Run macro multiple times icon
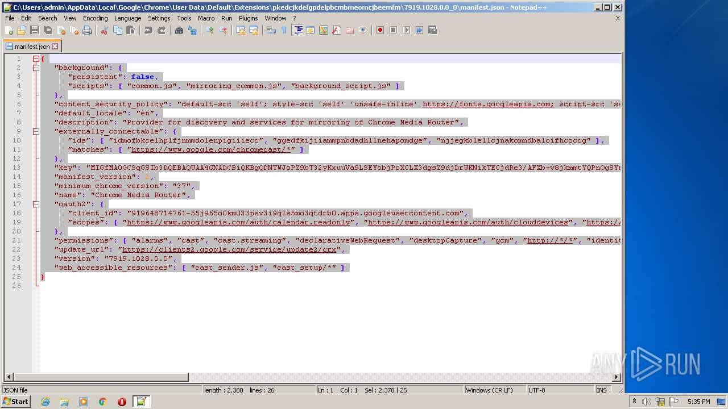Screen dimensions: 728x409 [x=419, y=30]
